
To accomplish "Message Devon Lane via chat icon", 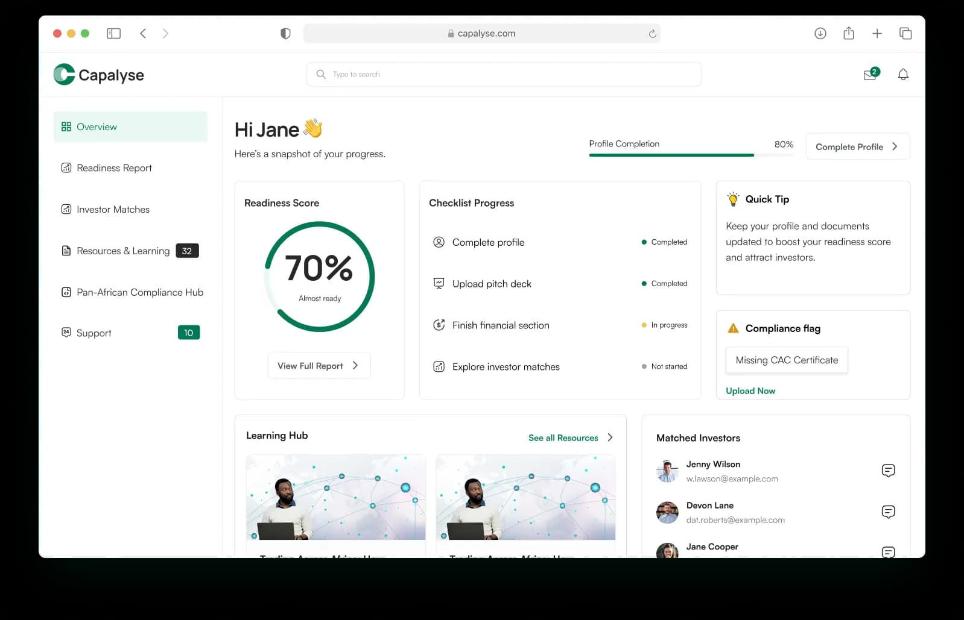I will [888, 512].
